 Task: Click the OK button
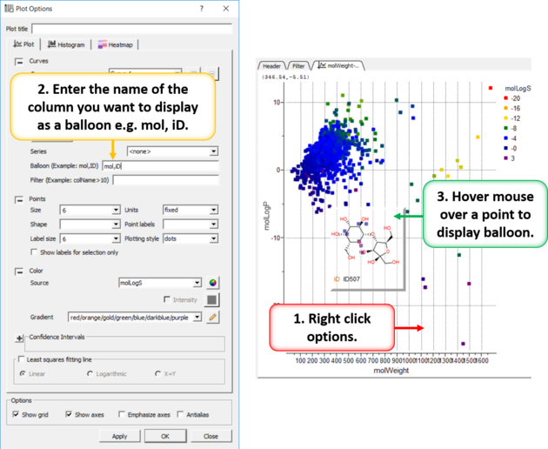(165, 436)
